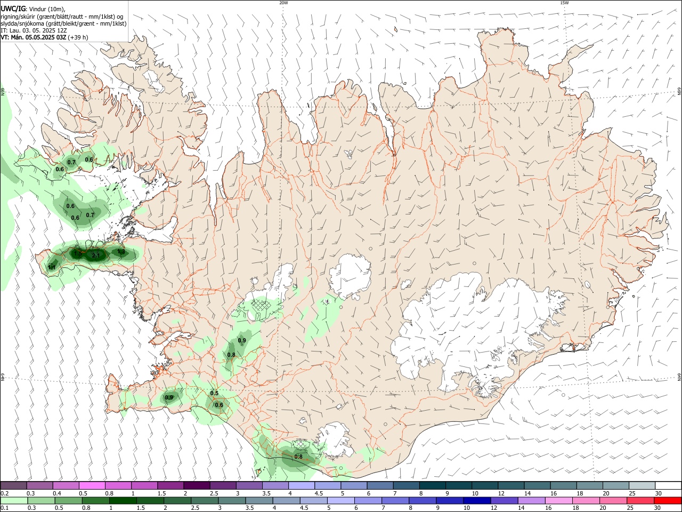Click the pink 16 rain scale swatch
Screen dimensions: 682x512
coord(559,500)
